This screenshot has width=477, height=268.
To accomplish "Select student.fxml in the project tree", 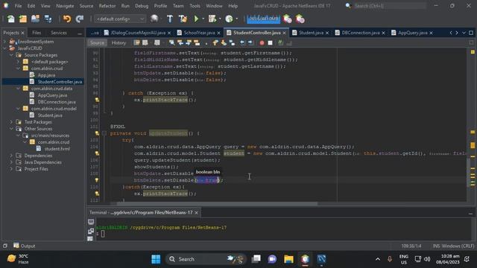I will (x=57, y=149).
